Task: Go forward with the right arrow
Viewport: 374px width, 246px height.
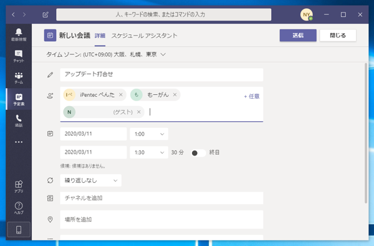Action: pos(24,14)
